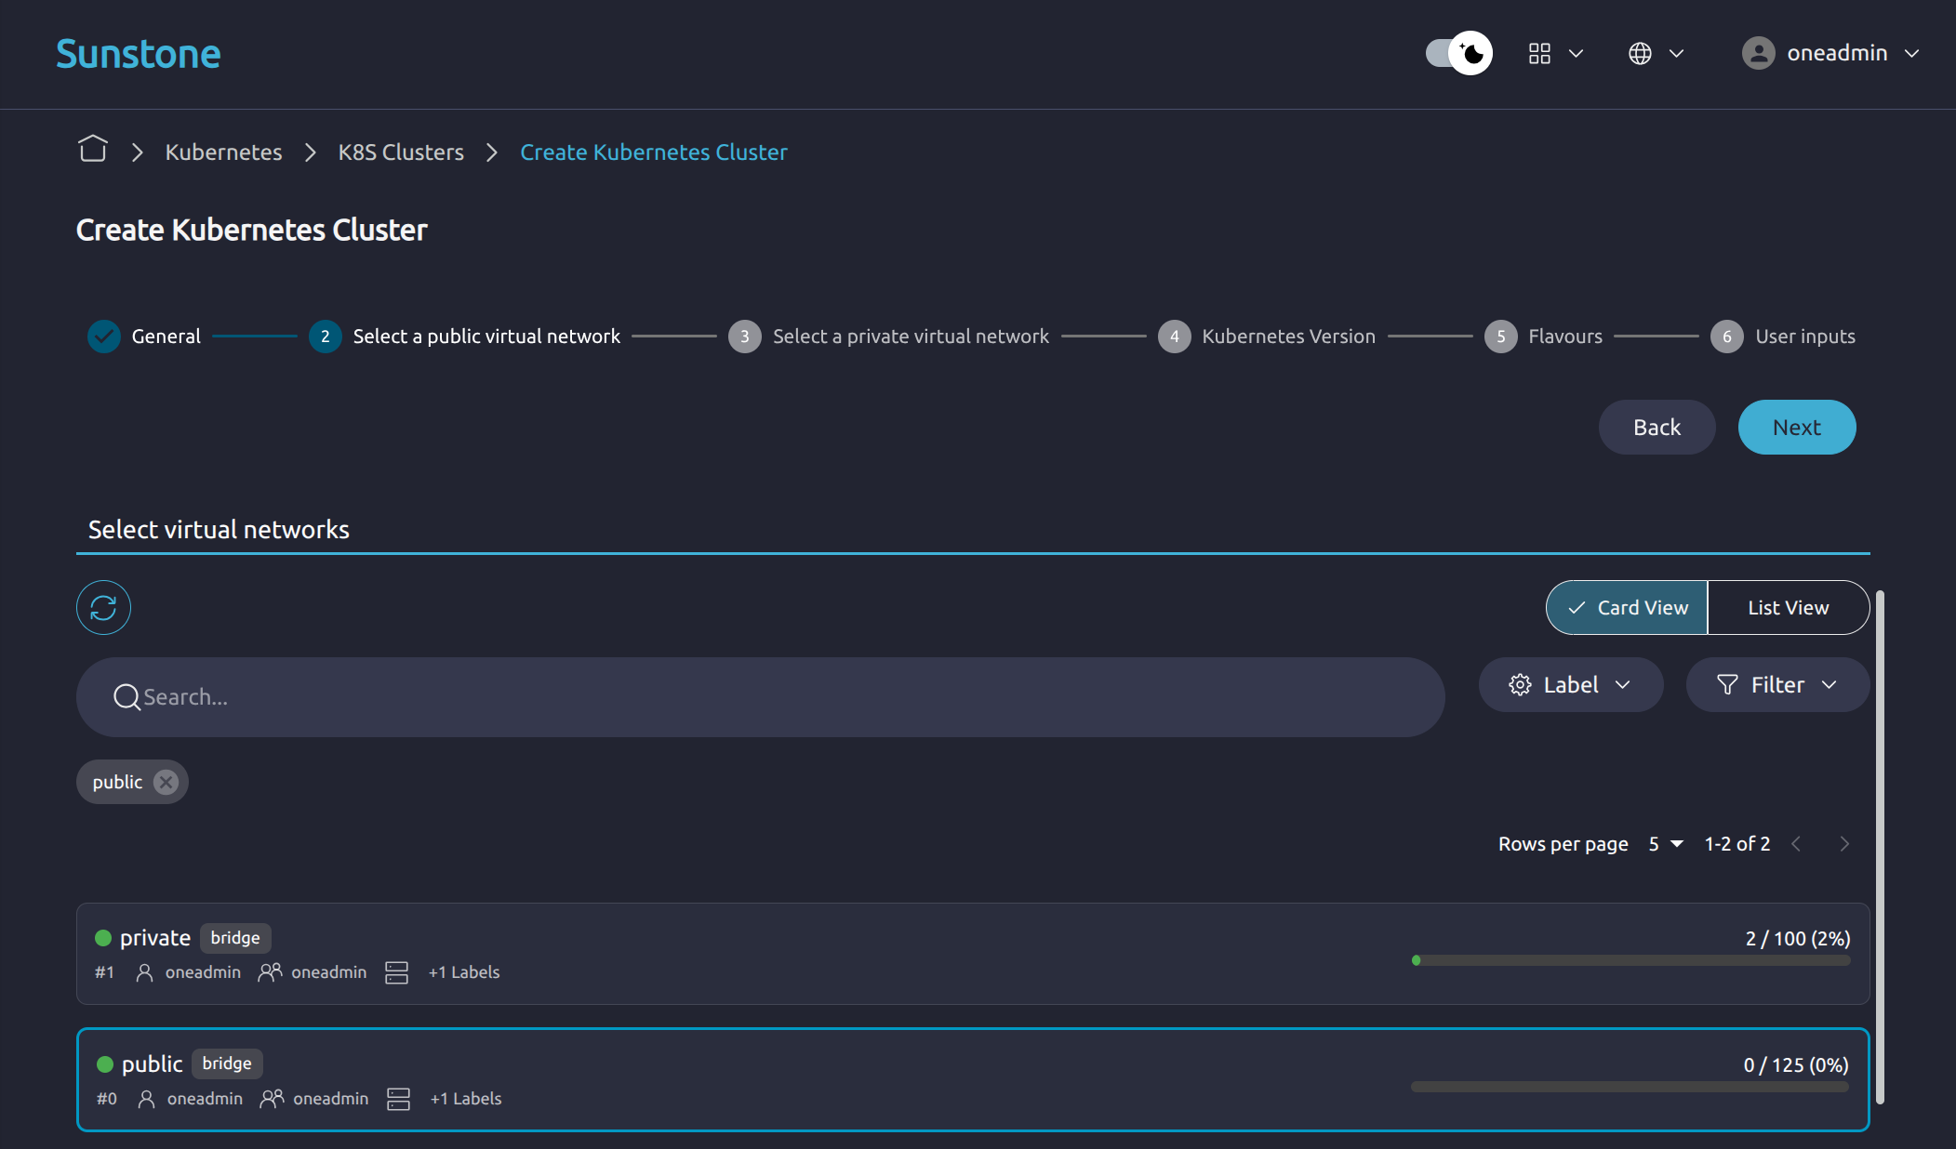Click group icon on private card
The image size is (1956, 1149).
[271, 972]
